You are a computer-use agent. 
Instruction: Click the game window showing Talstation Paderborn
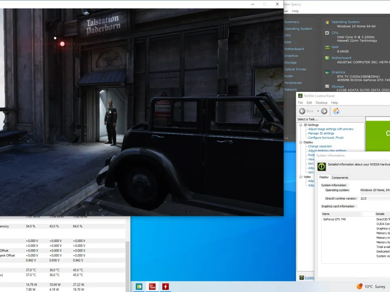coord(142,112)
